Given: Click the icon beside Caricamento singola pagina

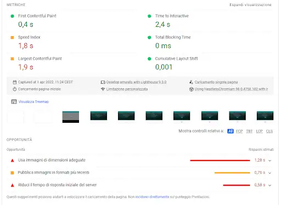Looking at the screenshot, I should point(191,82).
